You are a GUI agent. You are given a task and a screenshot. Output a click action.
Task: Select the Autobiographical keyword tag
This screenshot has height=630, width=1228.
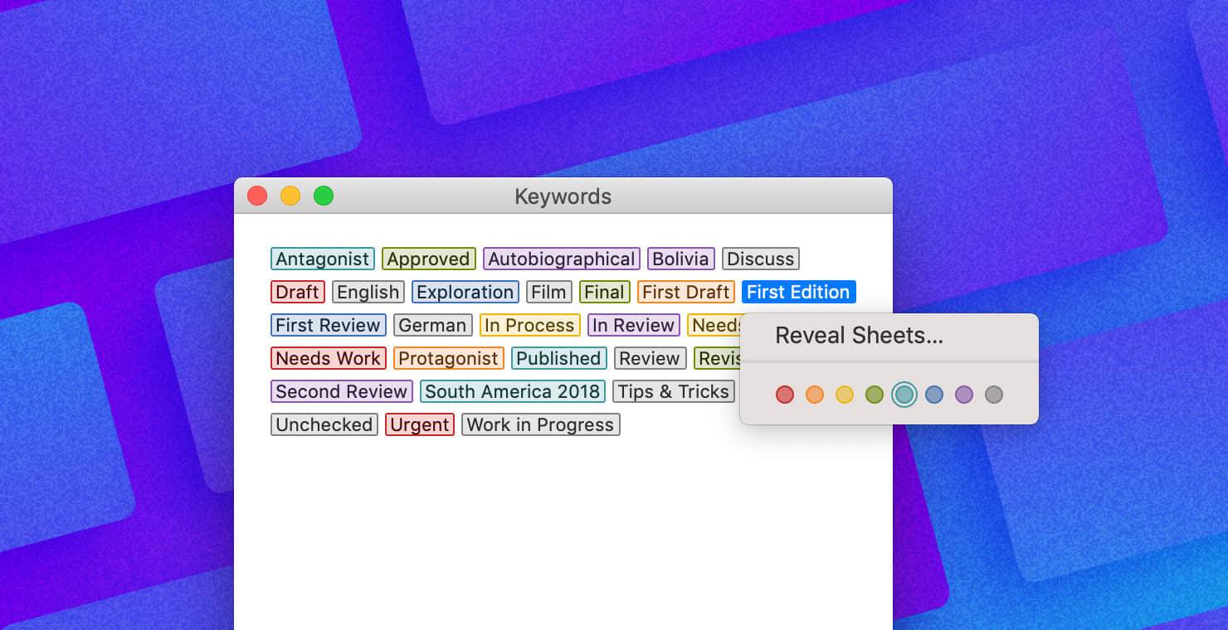click(x=562, y=259)
